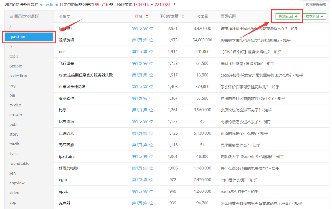This screenshot has width=332, height=209.
Task: Click ranking link for 视频剪辑 keyword
Action: point(142,40)
